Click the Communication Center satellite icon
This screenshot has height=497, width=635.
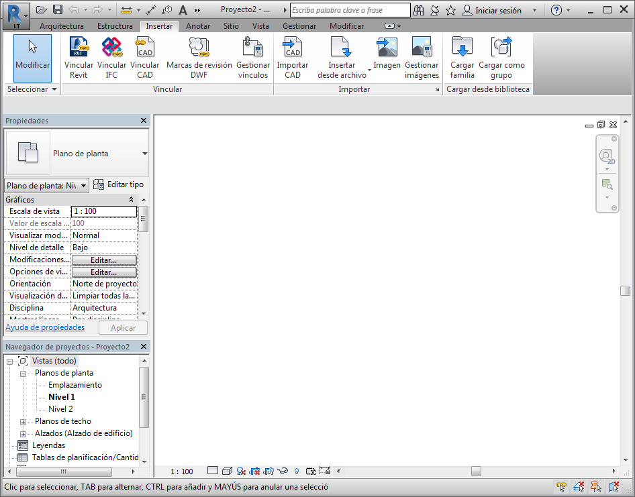point(434,11)
